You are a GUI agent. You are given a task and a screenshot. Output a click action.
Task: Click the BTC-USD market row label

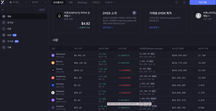click(x=60, y=64)
